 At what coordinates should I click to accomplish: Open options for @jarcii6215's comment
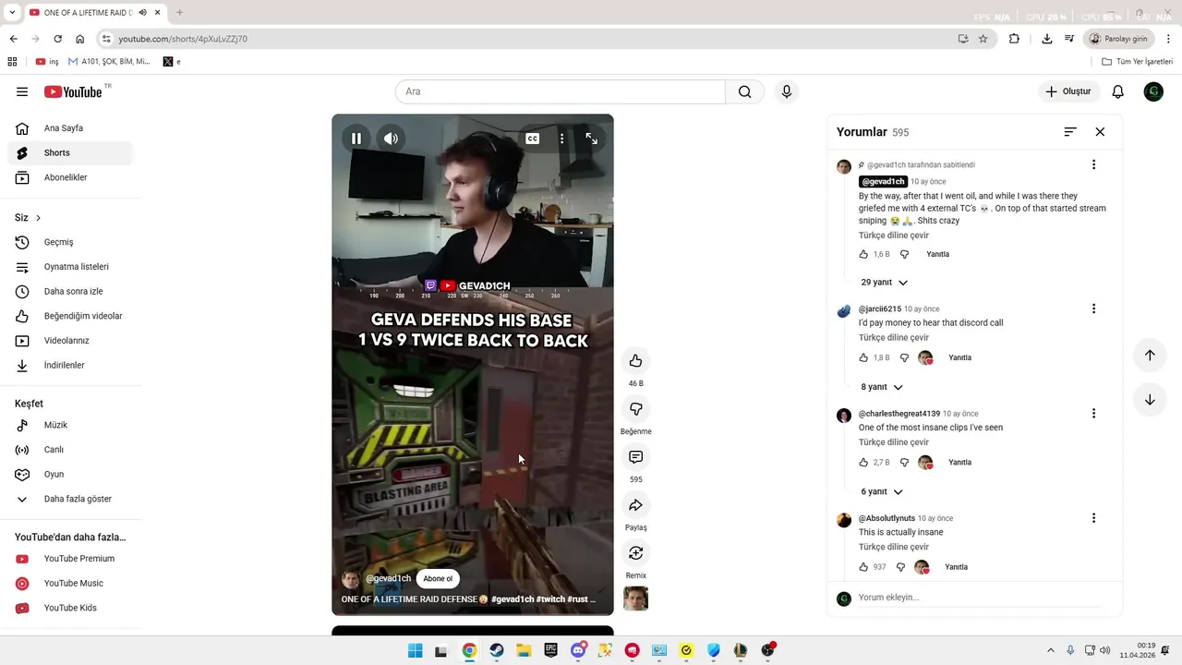point(1094,308)
